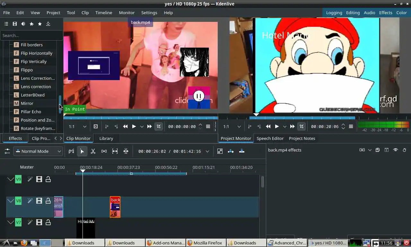The image size is (411, 247).
Task: Click in effects Search field
Action: pyautogui.click(x=31, y=35)
